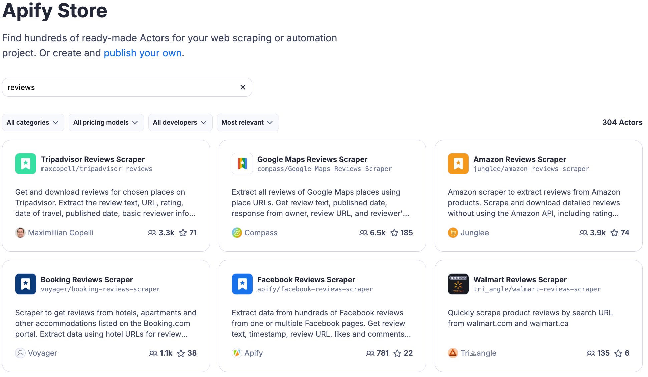Open the All pricing models dropdown
The image size is (648, 377).
106,122
